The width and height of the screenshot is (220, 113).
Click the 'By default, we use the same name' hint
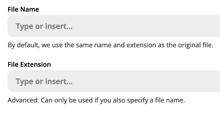pos(111,45)
